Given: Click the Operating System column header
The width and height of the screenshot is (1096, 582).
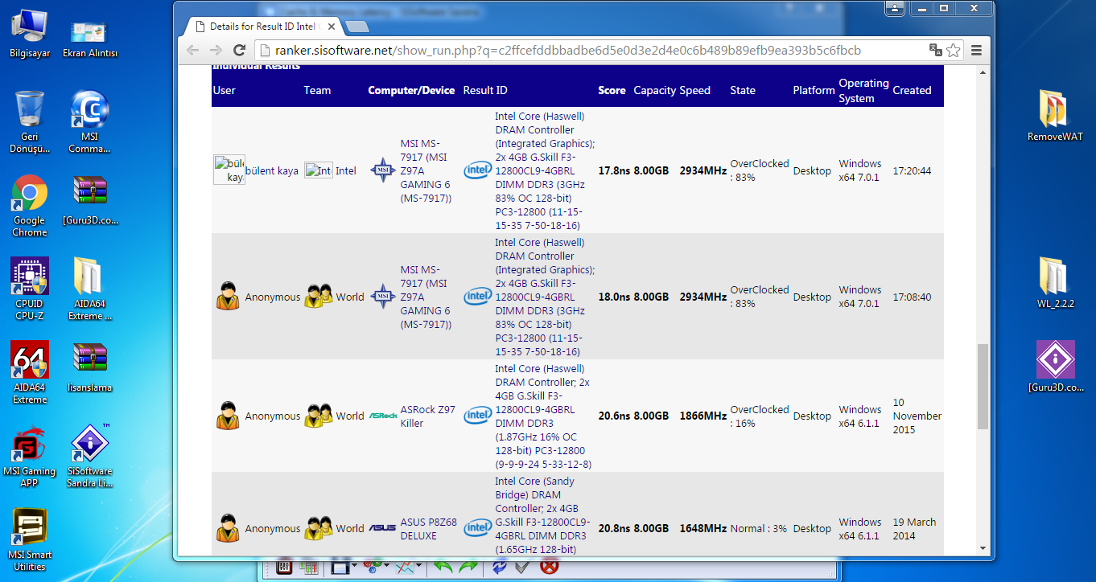Looking at the screenshot, I should coord(863,90).
